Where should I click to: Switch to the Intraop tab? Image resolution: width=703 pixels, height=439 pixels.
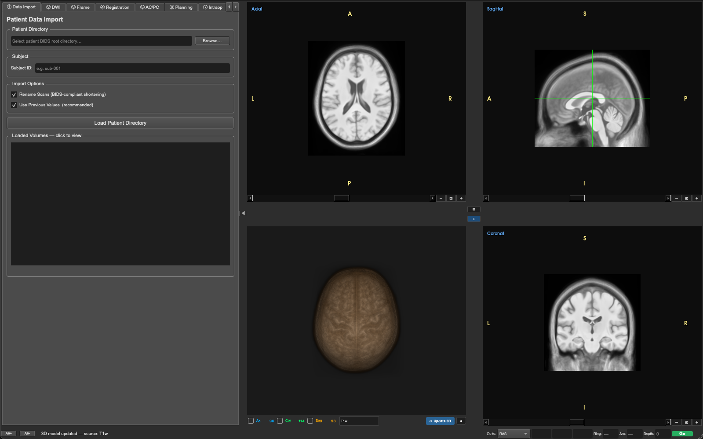(212, 7)
